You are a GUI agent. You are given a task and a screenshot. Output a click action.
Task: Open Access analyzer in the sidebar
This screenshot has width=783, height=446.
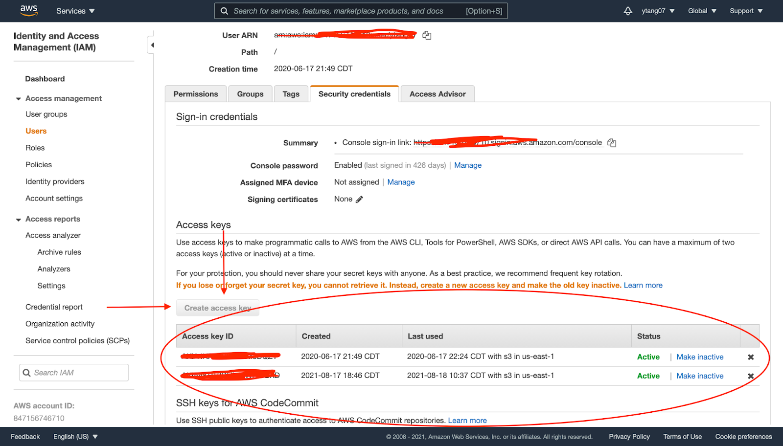coord(53,235)
